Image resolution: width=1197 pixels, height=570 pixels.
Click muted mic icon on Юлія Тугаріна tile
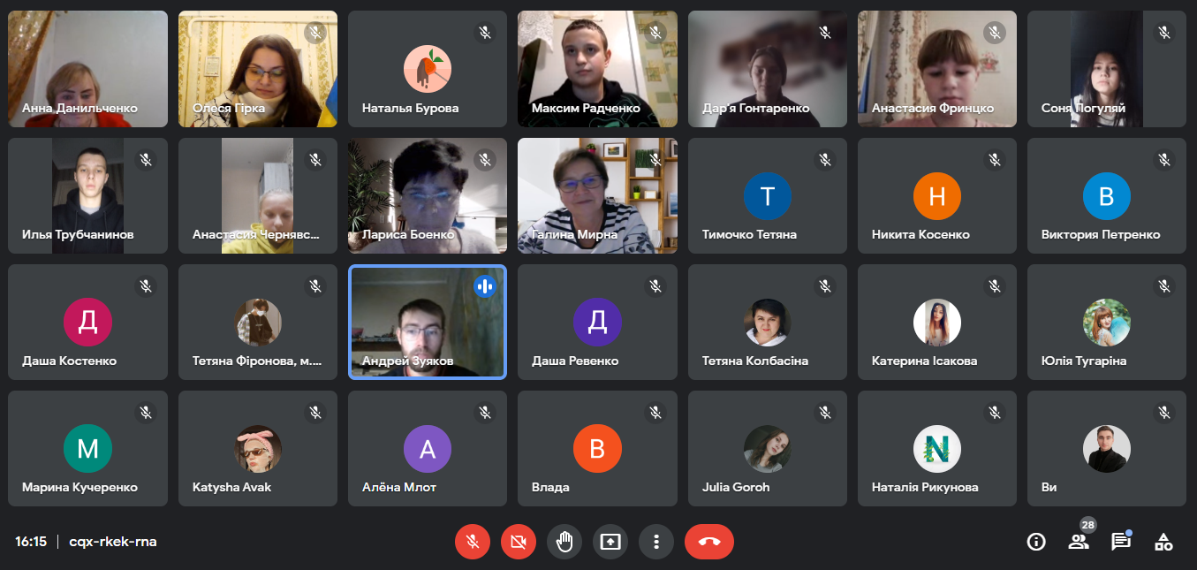click(x=1164, y=285)
